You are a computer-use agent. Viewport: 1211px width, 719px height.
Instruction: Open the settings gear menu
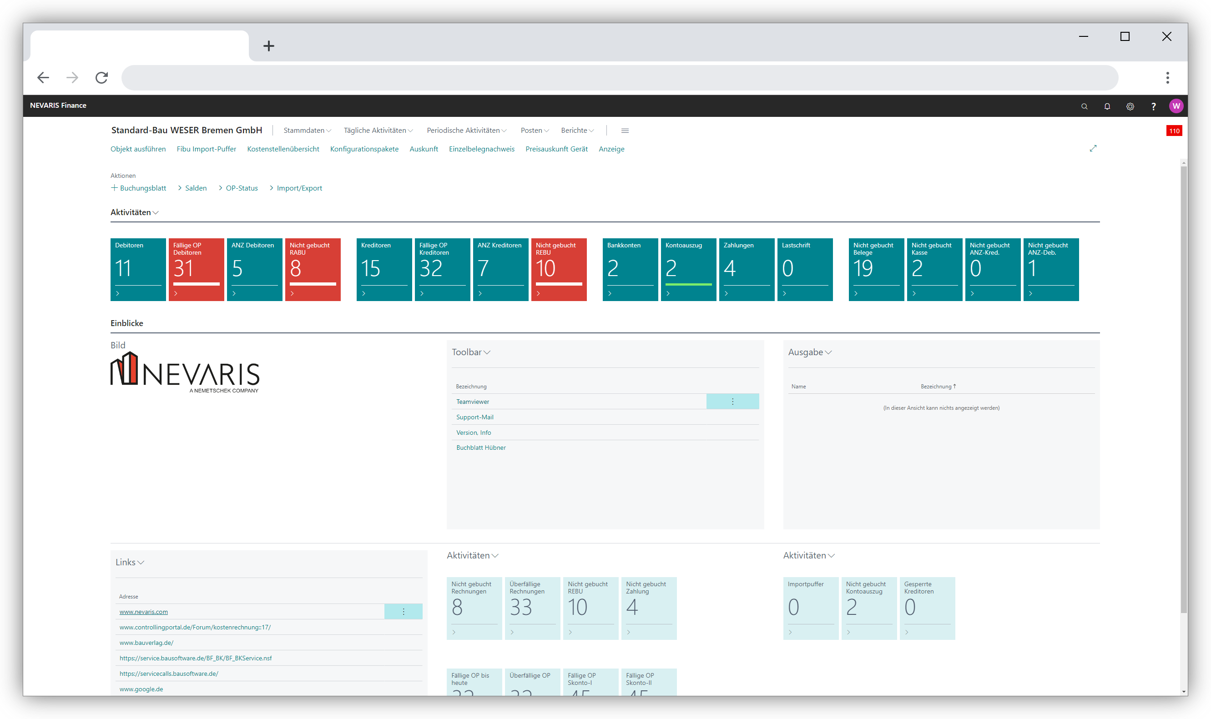1130,106
